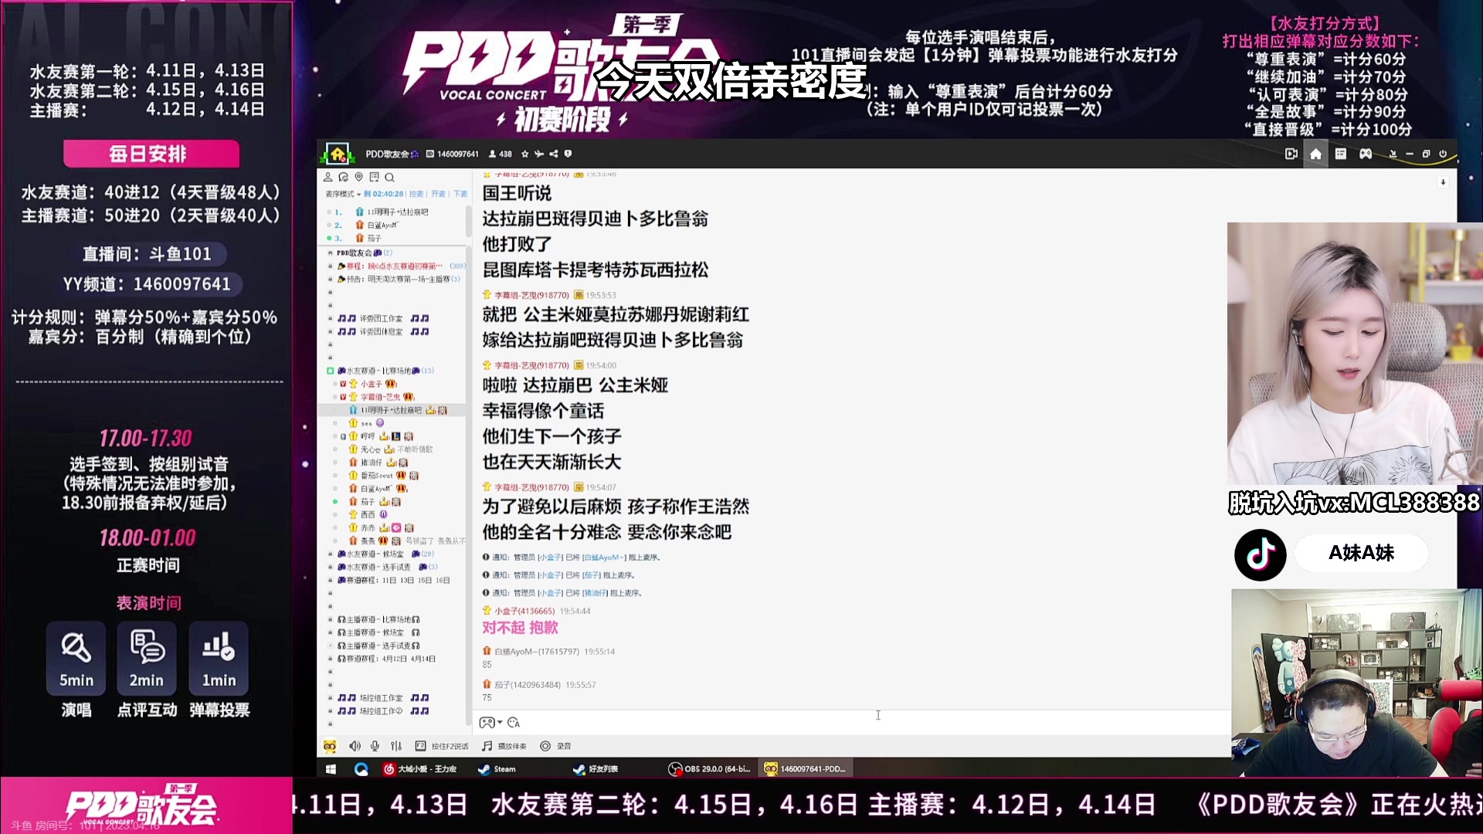Click the headset customer service icon
Image resolution: width=1483 pixels, height=834 pixels.
pyautogui.click(x=344, y=177)
